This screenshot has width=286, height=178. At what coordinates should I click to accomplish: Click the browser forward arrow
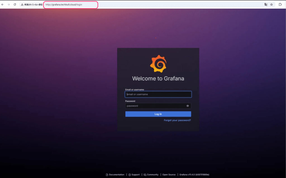(9, 5)
